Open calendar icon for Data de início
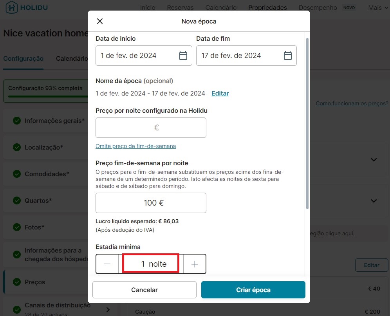 (183, 56)
